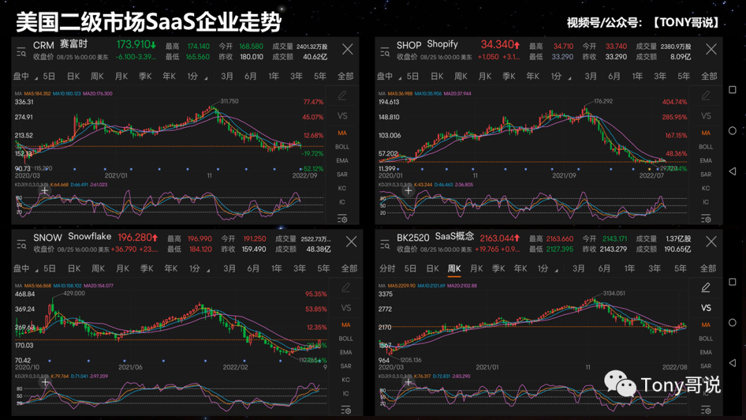Screen dimensions: 746x420
Task: Click the plus crosshair icon in SHOP KDJ pane
Action: click(408, 191)
